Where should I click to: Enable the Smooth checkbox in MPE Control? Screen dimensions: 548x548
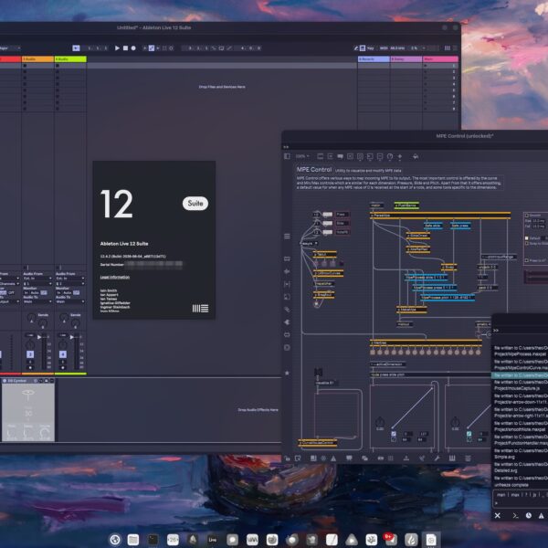coord(527,216)
